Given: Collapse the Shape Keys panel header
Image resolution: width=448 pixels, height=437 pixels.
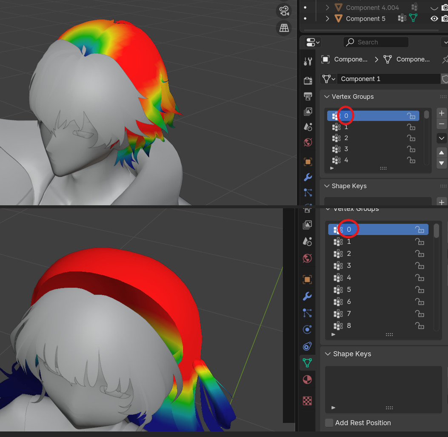Looking at the screenshot, I should pyautogui.click(x=349, y=354).
